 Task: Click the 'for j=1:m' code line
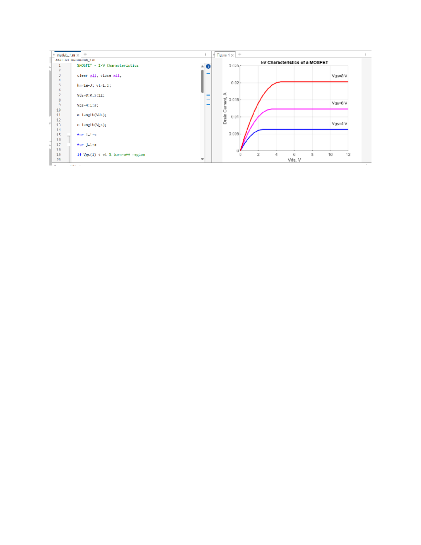pyautogui.click(x=87, y=145)
